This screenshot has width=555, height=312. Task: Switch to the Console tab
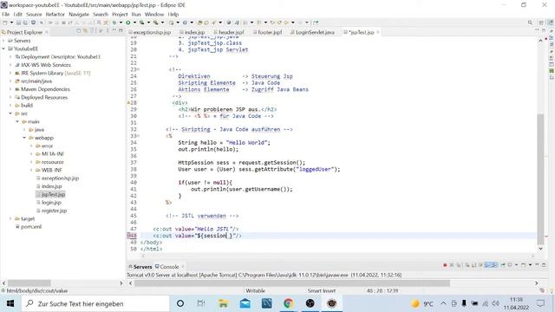[167, 267]
